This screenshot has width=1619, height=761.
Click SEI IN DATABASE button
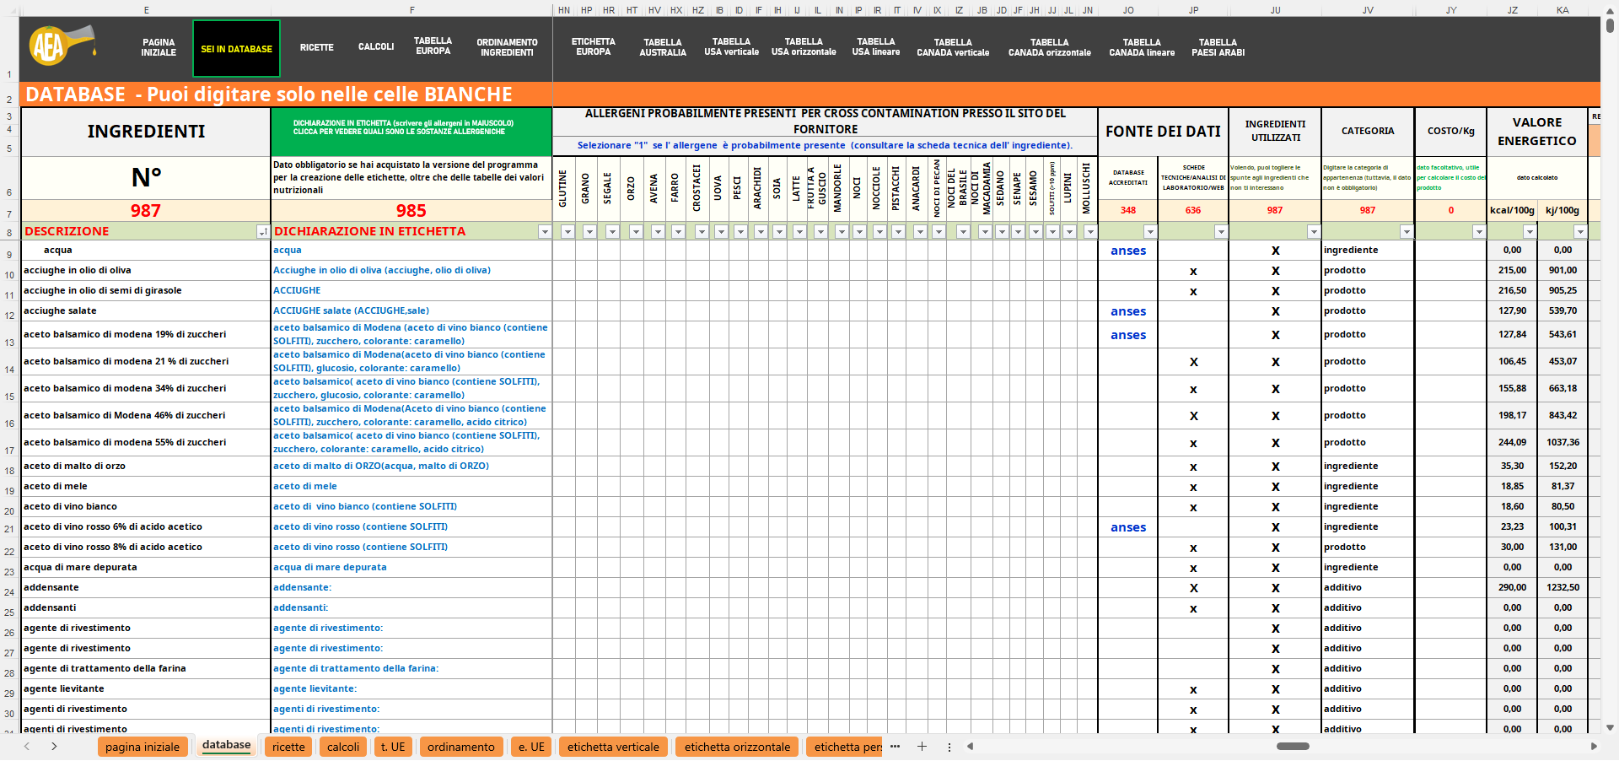(x=237, y=49)
